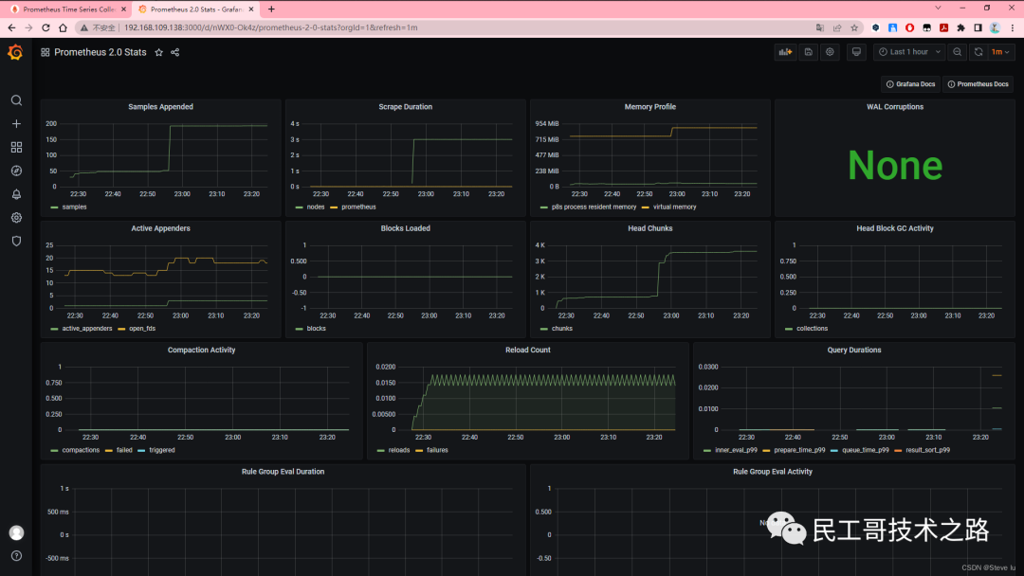The image size is (1024, 576).
Task: Close the Prometheus Time Series tab
Action: [x=123, y=9]
